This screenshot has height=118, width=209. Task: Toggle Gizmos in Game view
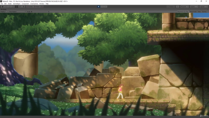204,12
